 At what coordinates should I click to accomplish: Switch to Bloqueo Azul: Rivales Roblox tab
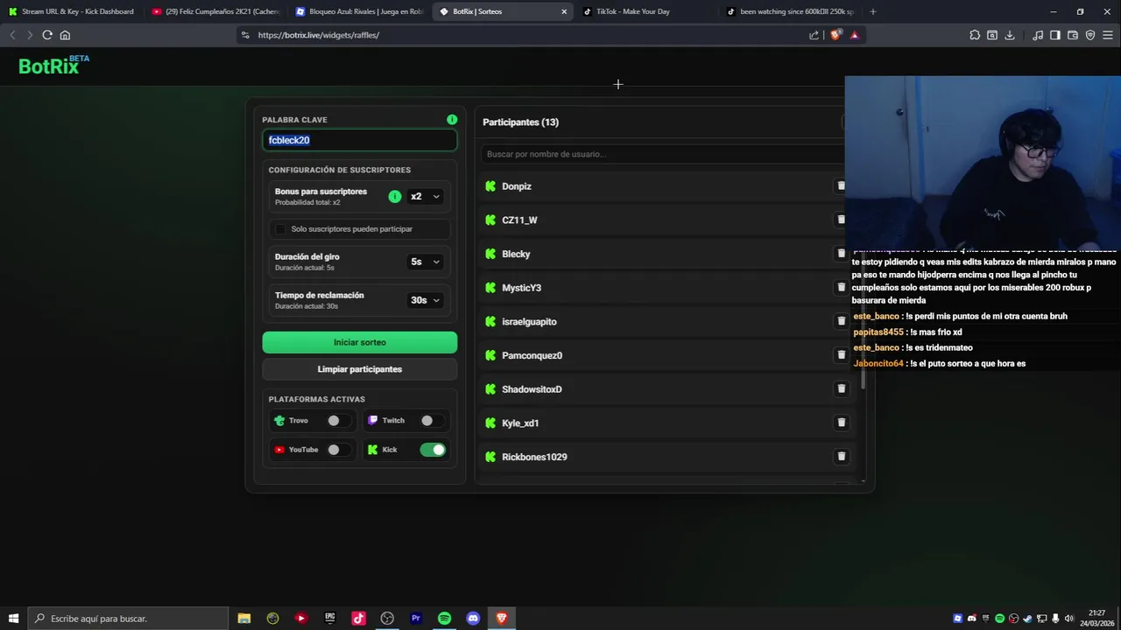(x=359, y=11)
